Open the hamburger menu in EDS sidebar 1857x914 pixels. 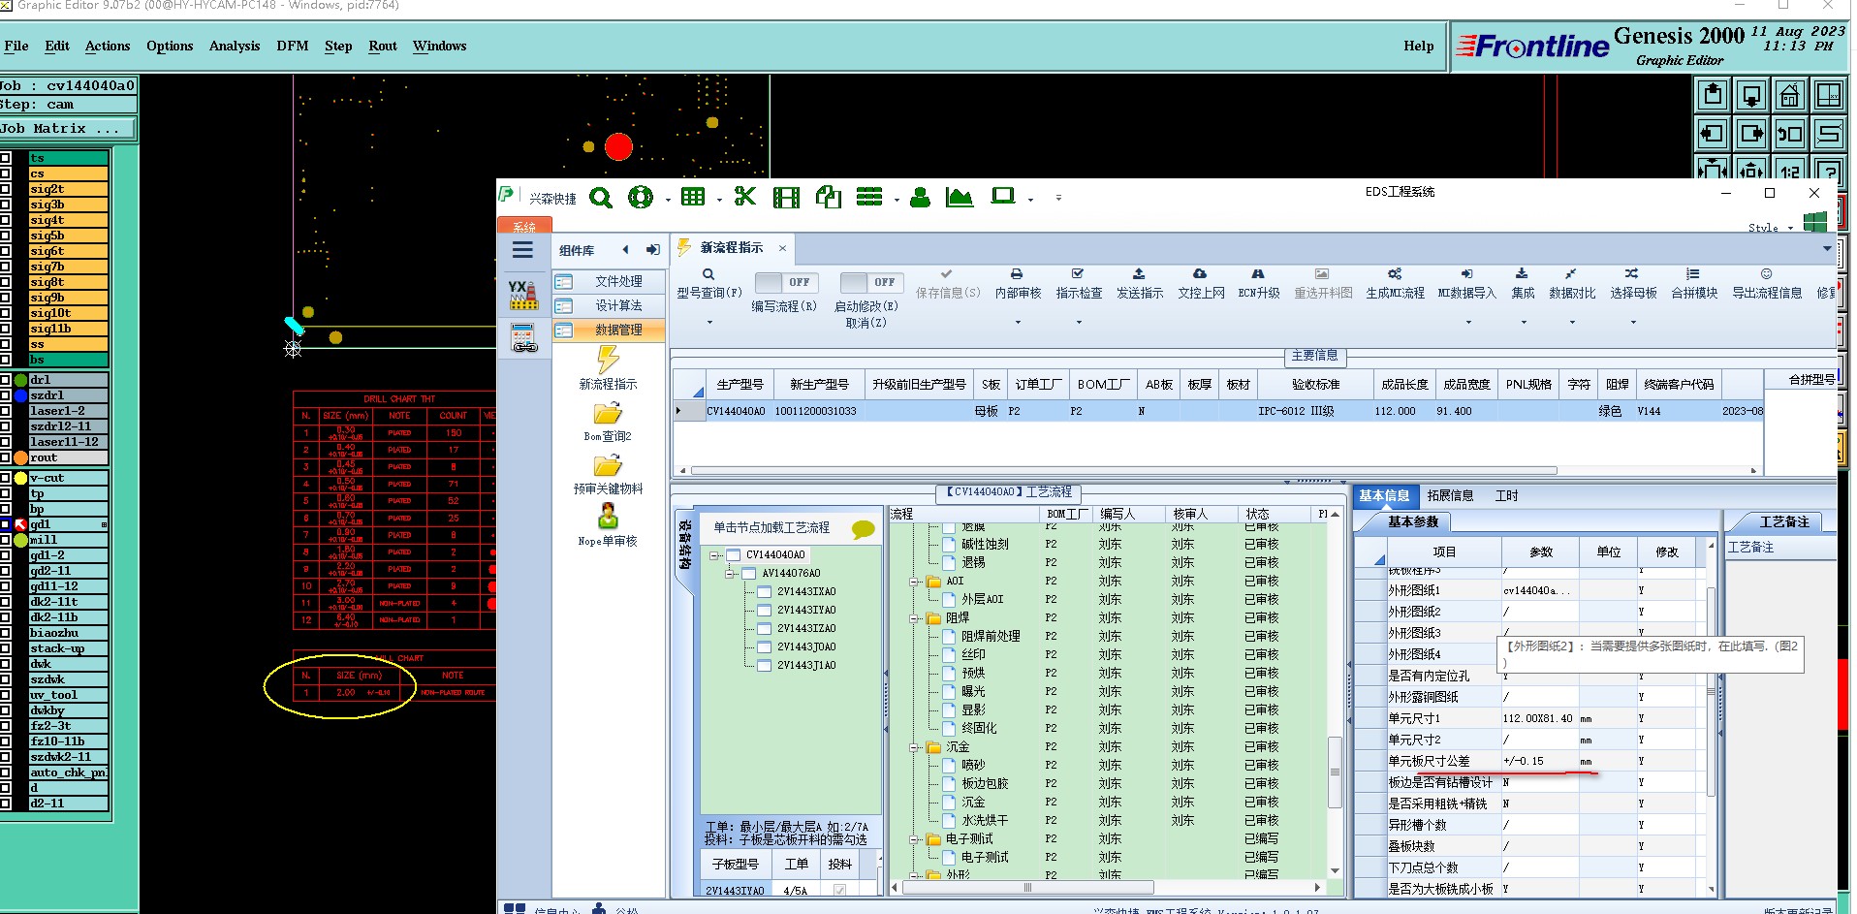pyautogui.click(x=522, y=250)
